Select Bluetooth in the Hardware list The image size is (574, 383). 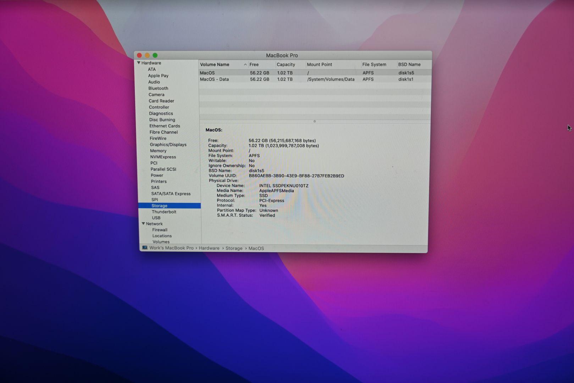(x=158, y=88)
